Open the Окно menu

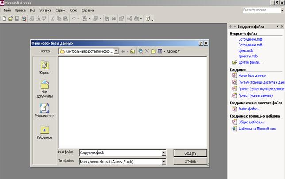(73, 11)
